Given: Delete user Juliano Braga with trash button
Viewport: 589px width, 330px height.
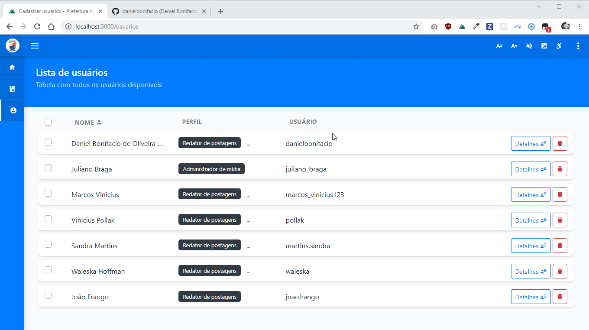Looking at the screenshot, I should (x=560, y=169).
